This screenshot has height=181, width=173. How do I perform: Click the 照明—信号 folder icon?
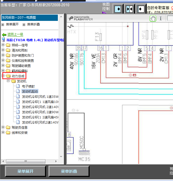8,45
